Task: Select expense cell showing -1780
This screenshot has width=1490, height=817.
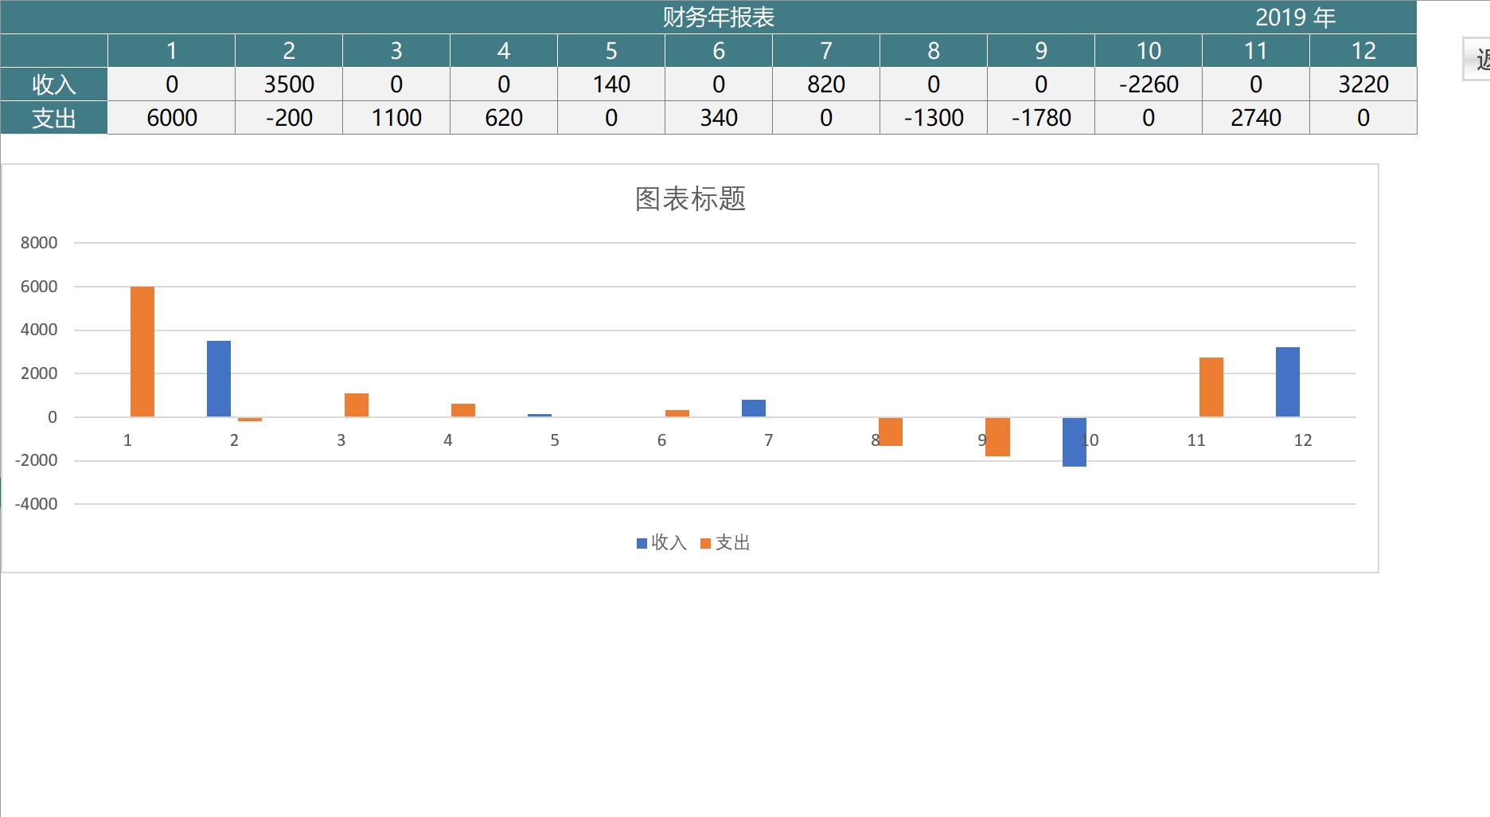Action: click(x=1041, y=118)
